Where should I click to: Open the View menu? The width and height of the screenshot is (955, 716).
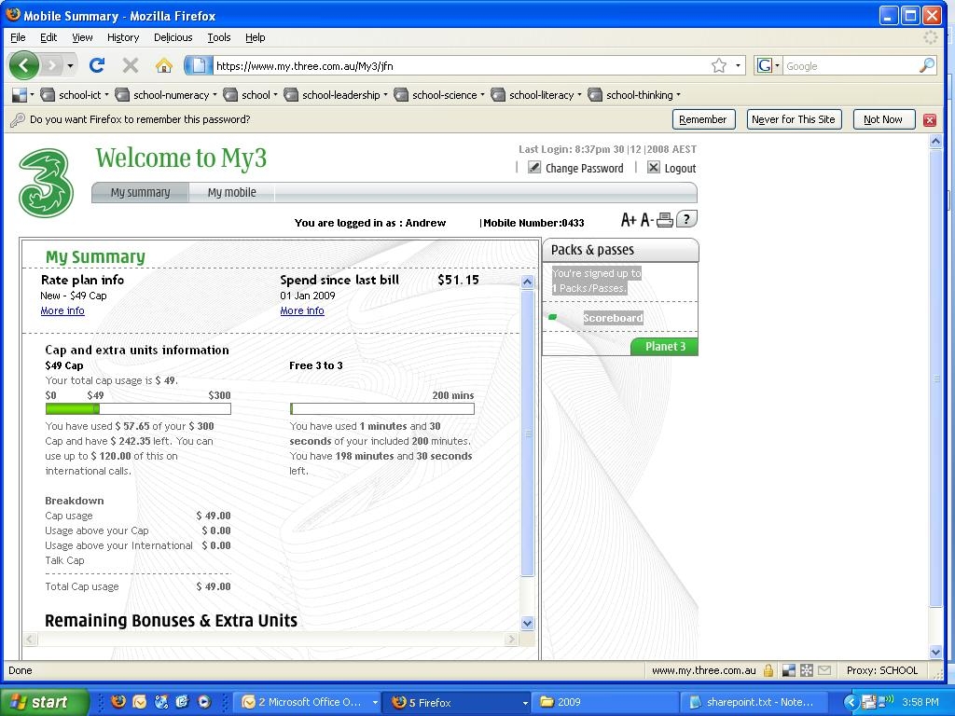82,37
